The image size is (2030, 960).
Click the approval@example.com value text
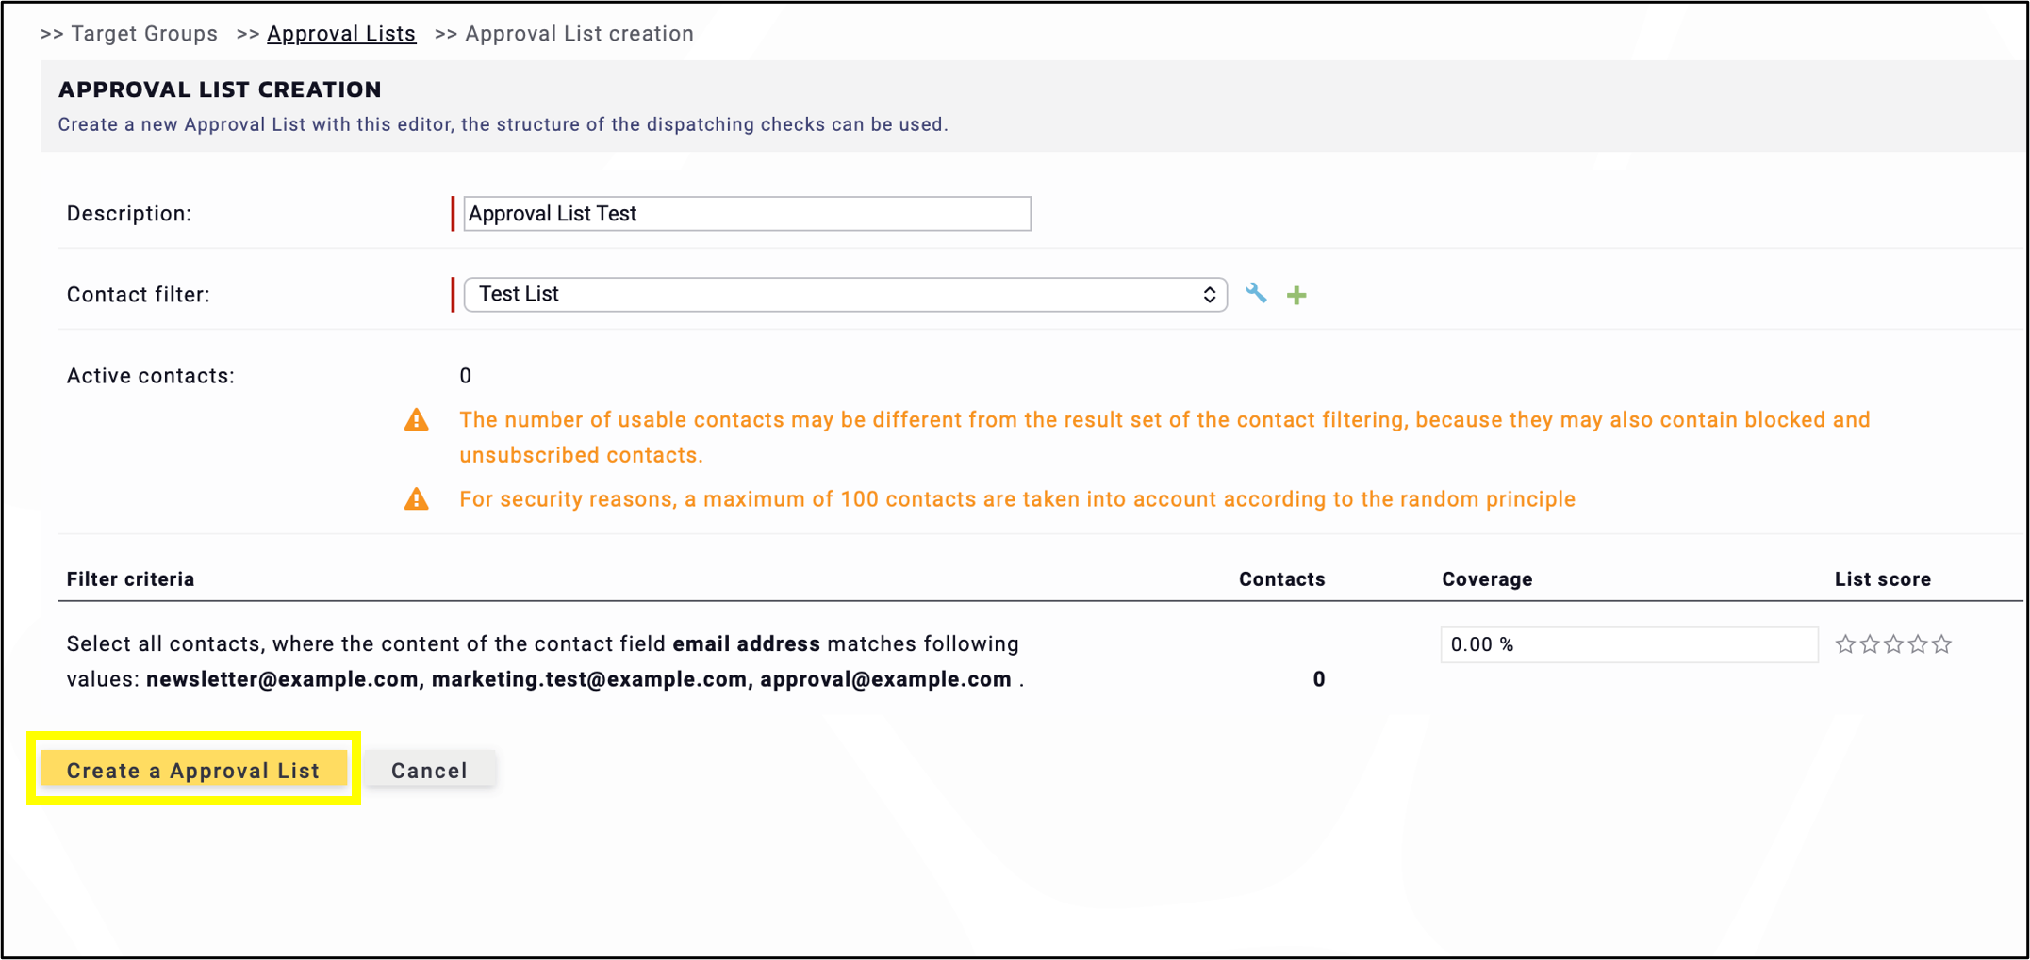[885, 679]
